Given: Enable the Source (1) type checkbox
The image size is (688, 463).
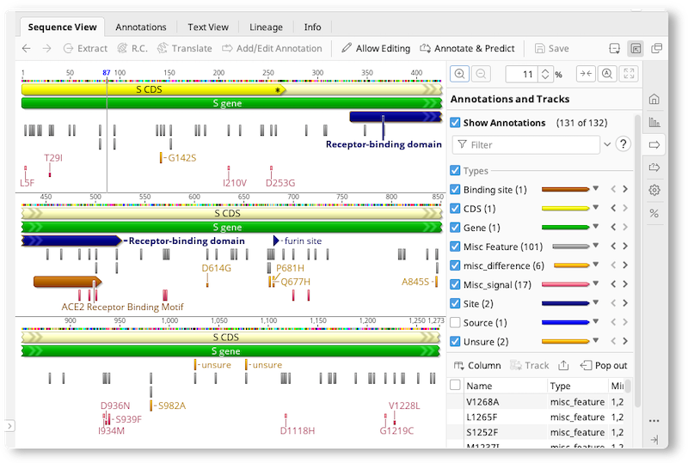Looking at the screenshot, I should point(455,323).
